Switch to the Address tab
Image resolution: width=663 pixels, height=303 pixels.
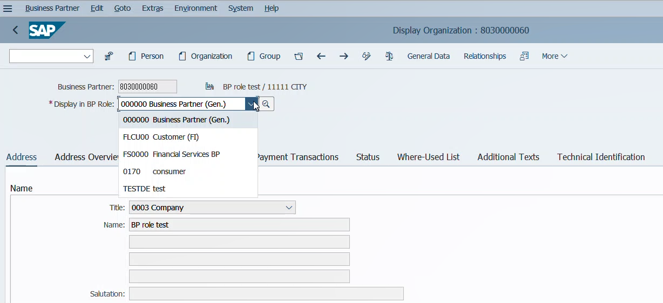click(x=22, y=157)
